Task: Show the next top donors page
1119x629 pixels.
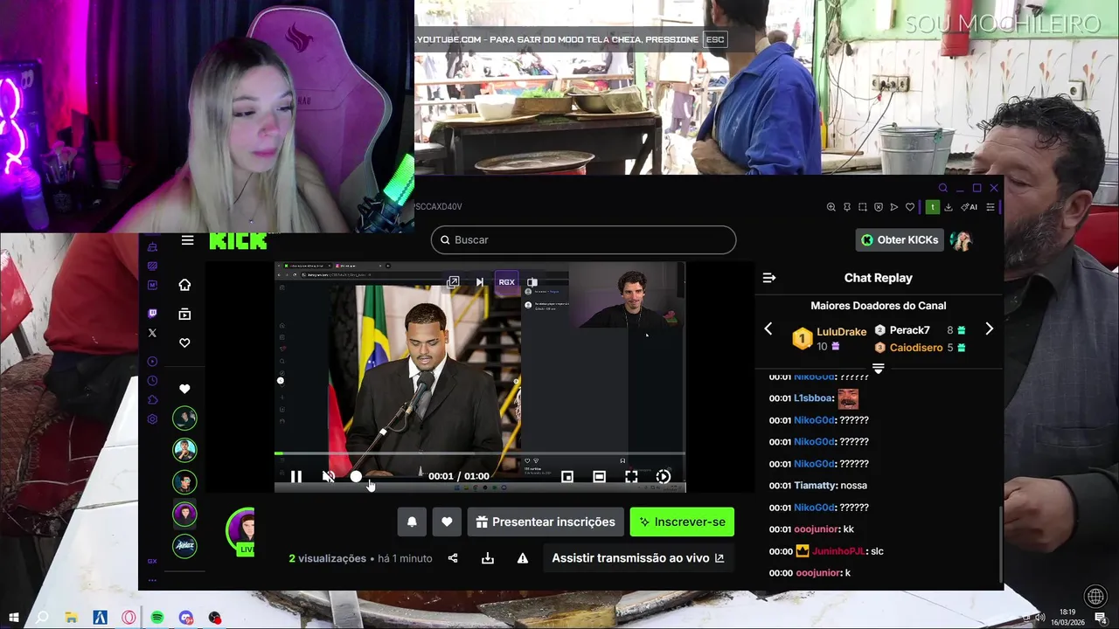Action: [x=990, y=328]
